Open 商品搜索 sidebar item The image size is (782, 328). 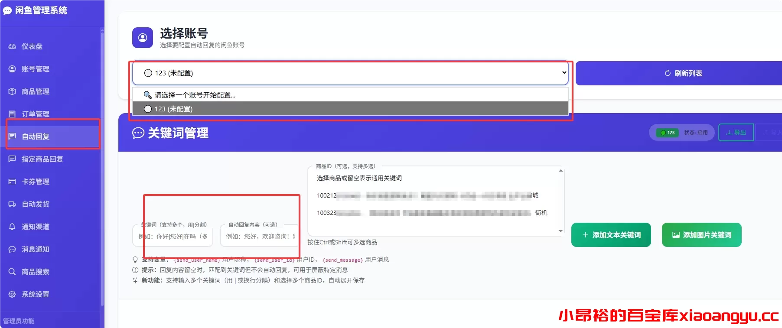click(x=50, y=272)
